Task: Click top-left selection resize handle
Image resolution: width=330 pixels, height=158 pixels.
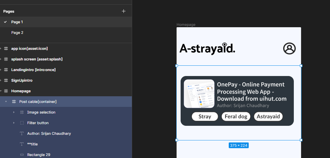Action: tap(177, 66)
